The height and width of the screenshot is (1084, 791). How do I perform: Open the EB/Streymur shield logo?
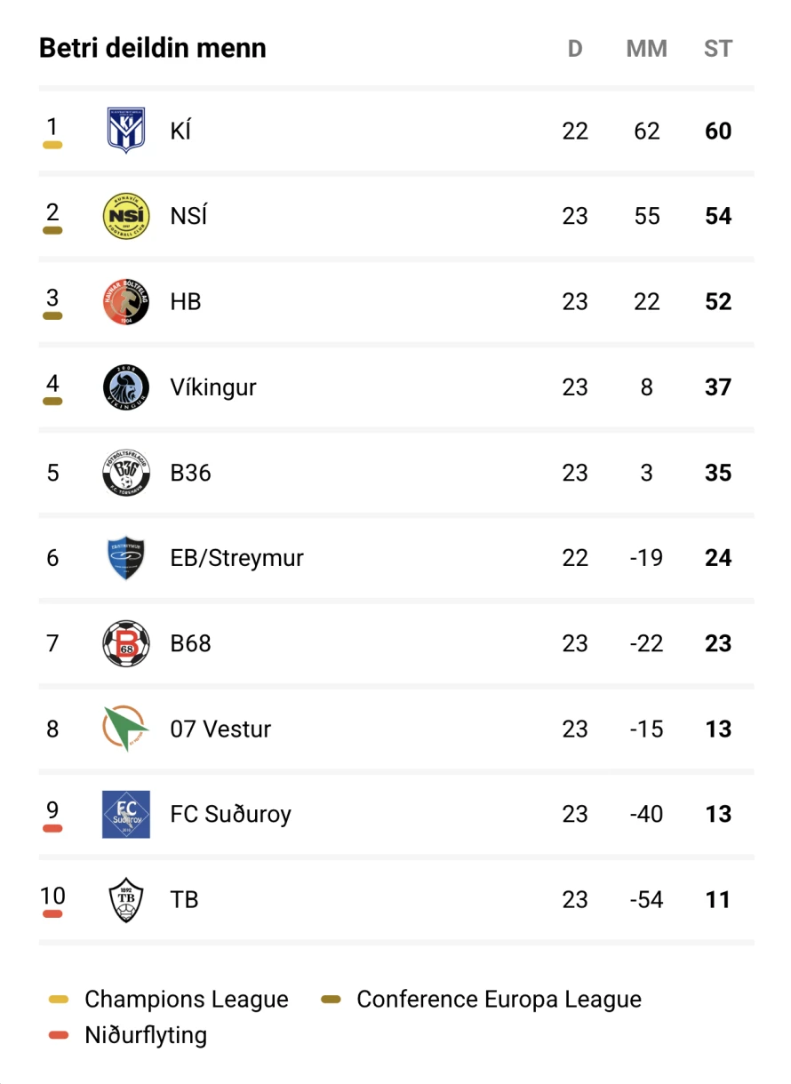pos(125,558)
